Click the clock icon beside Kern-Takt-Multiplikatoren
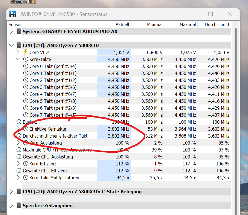The width and height of the screenshot is (248, 215). click(25, 177)
